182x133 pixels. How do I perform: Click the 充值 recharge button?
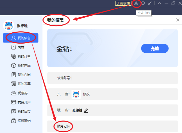tap(155, 48)
